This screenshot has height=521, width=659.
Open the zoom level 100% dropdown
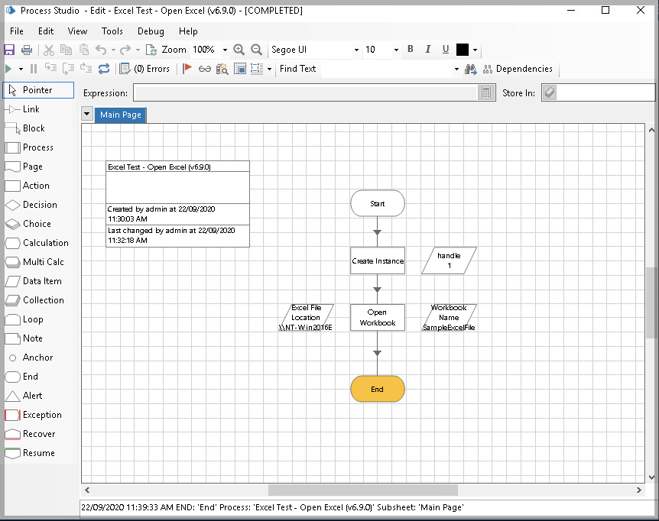[225, 50]
